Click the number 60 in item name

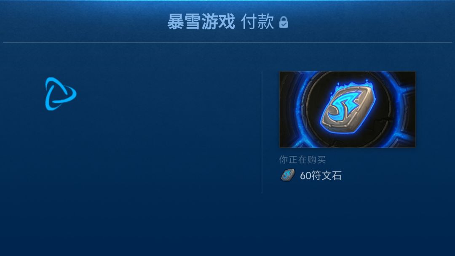[x=305, y=176]
